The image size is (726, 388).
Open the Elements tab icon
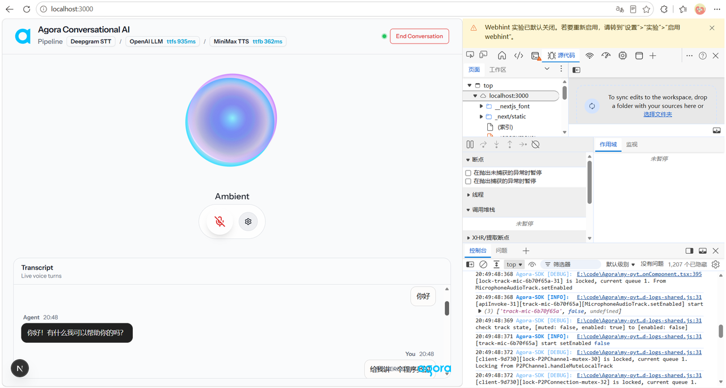tap(518, 56)
